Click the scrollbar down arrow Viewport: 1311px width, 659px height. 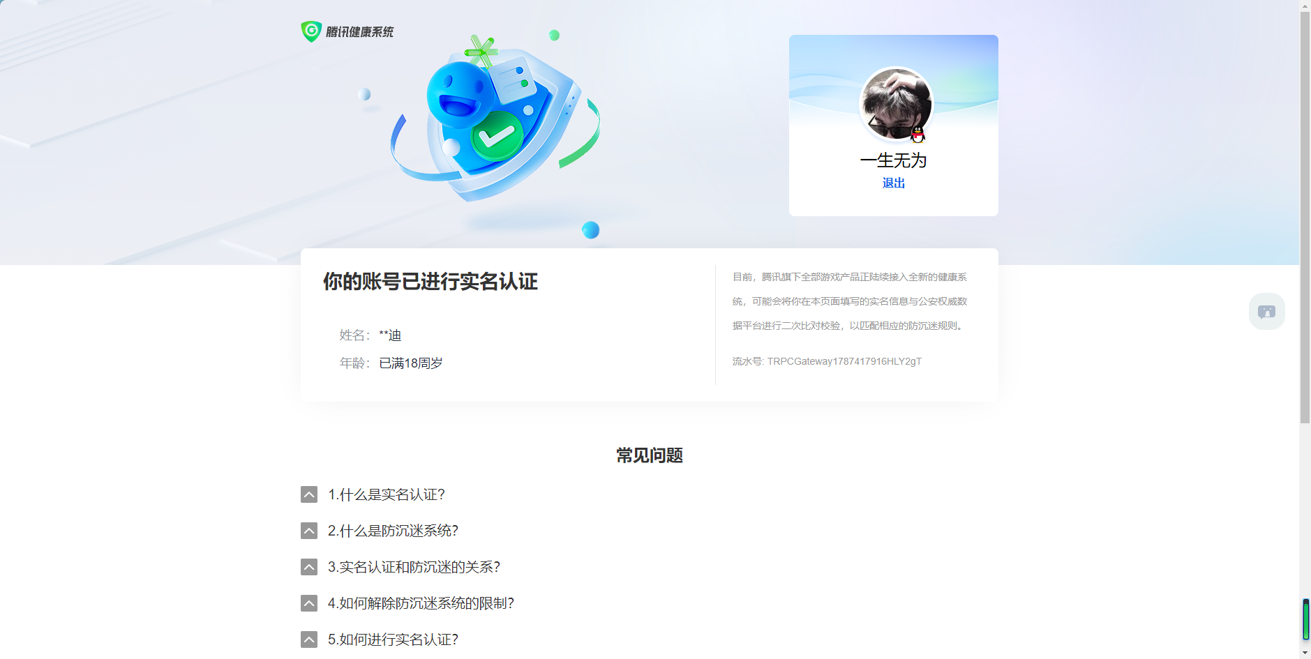[x=1305, y=653]
